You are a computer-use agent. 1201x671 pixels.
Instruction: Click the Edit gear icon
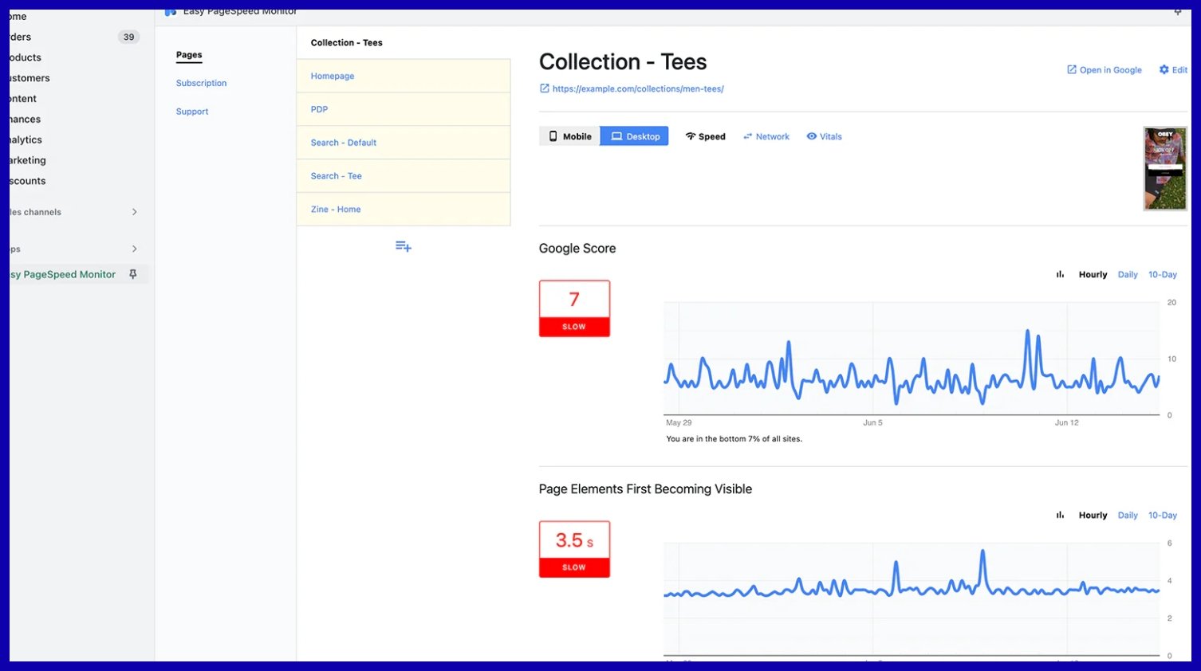click(x=1164, y=70)
